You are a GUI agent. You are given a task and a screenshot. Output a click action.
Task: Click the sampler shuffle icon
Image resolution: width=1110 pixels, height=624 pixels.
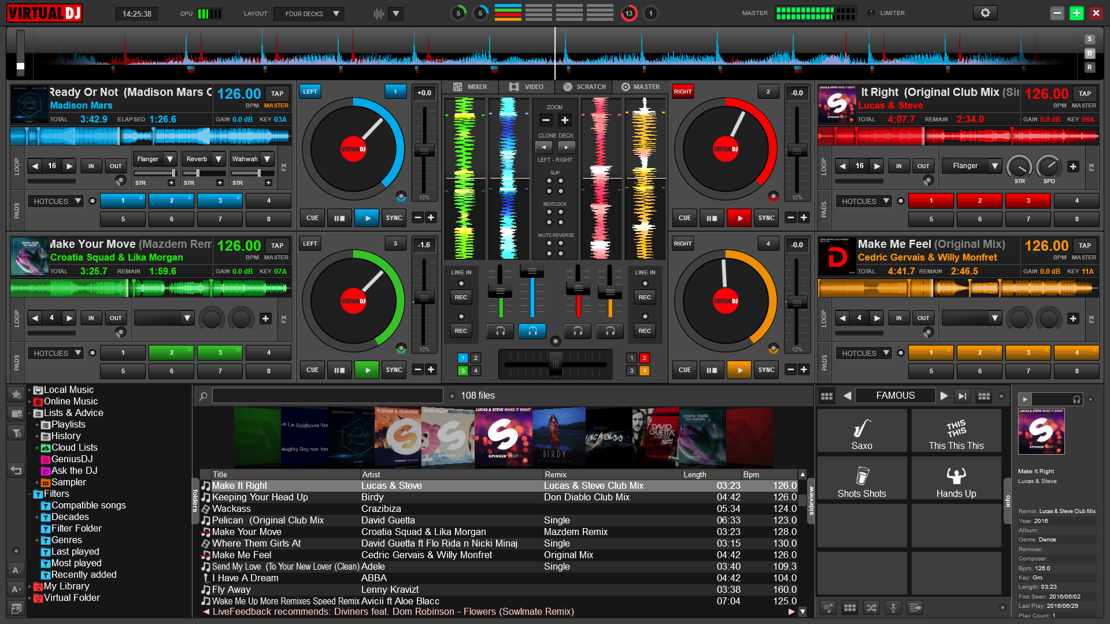(871, 607)
